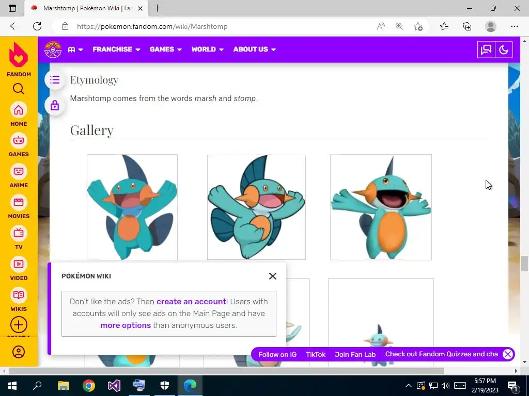Show hidden system tray icons
This screenshot has height=396, width=529.
pos(408,386)
